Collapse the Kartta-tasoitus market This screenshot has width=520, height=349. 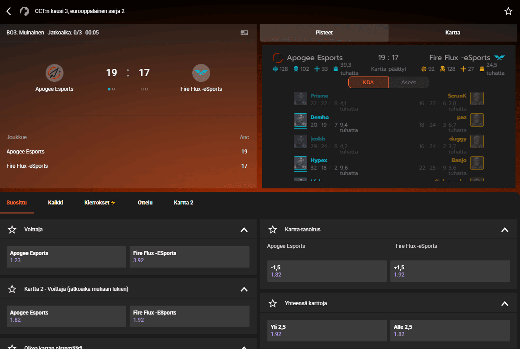coord(505,230)
